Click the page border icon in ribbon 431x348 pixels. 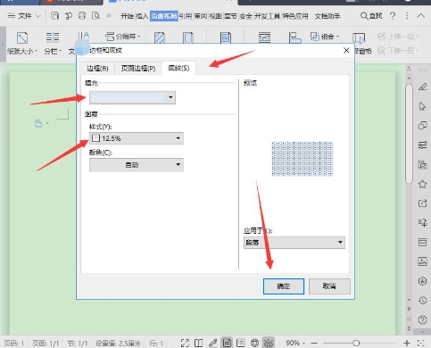pos(188,38)
